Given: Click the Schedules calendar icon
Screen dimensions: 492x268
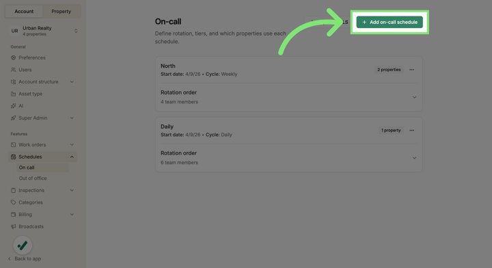Looking at the screenshot, I should (x=13, y=157).
